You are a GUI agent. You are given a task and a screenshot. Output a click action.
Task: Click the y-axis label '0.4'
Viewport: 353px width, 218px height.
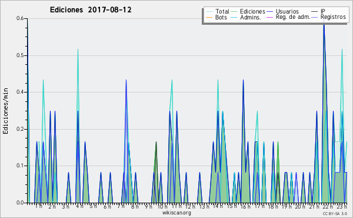(20, 92)
